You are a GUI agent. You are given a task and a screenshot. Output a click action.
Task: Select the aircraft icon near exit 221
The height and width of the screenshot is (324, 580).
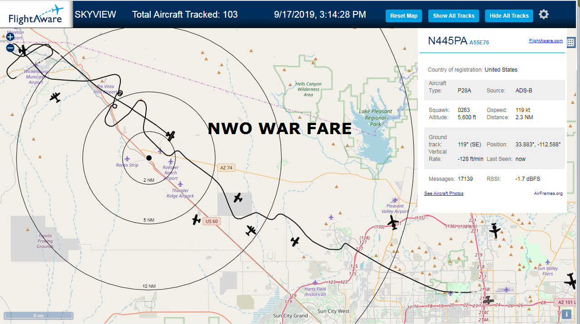pos(495,231)
